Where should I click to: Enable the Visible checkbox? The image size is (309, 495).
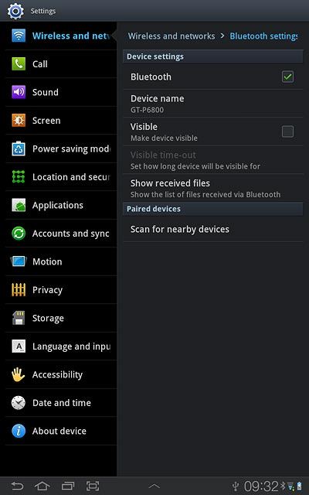pyautogui.click(x=287, y=131)
